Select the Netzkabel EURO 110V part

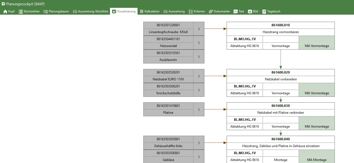pyautogui.click(x=168, y=79)
